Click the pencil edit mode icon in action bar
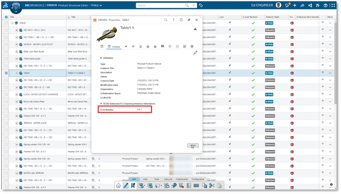The image size is (341, 194). click(x=126, y=185)
